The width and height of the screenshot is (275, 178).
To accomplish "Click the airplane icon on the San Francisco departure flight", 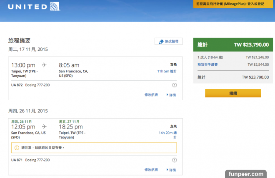I will coord(45,126).
